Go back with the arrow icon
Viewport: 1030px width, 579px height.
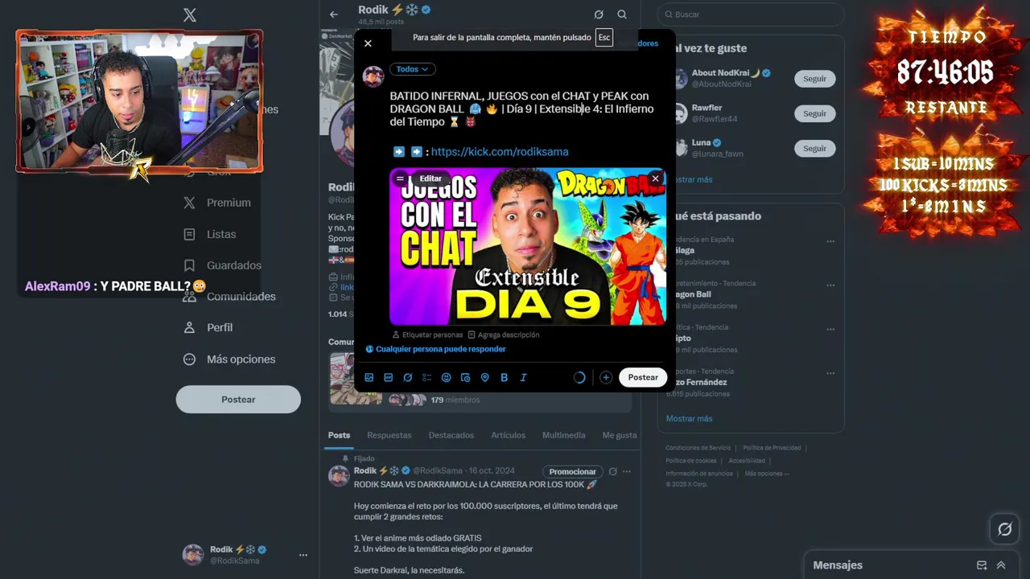click(334, 14)
